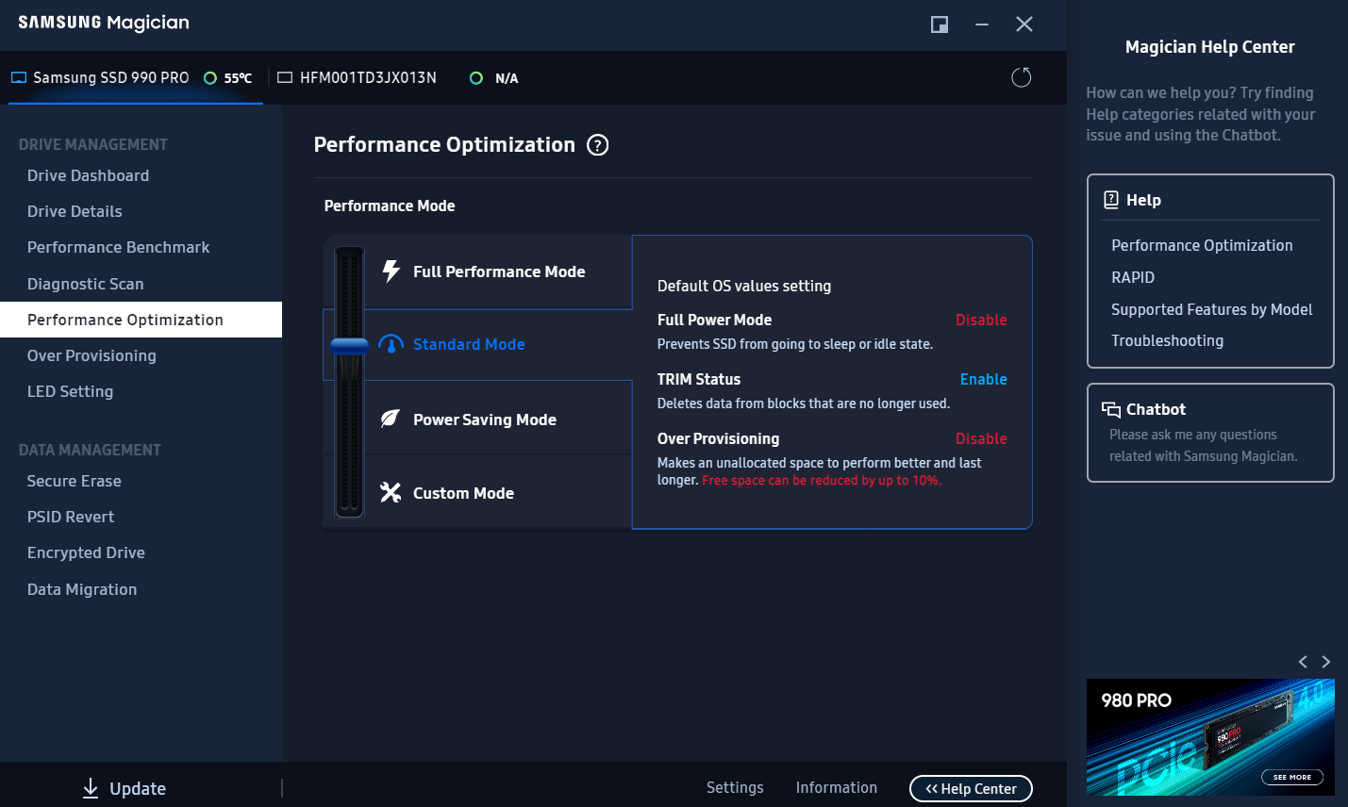
Task: Click the Chatbot speech bubbles icon
Action: [1111, 409]
